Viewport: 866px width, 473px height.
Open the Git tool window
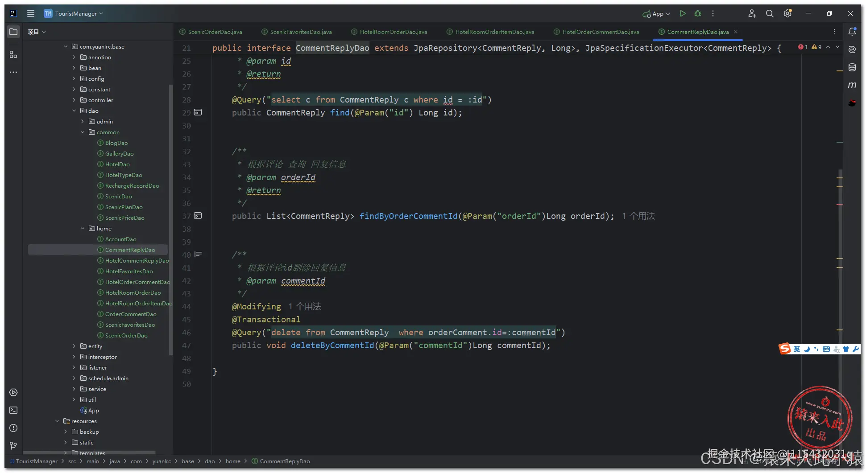(x=13, y=446)
